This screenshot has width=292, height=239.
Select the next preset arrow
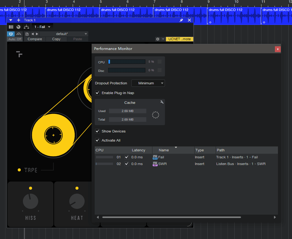[37, 34]
